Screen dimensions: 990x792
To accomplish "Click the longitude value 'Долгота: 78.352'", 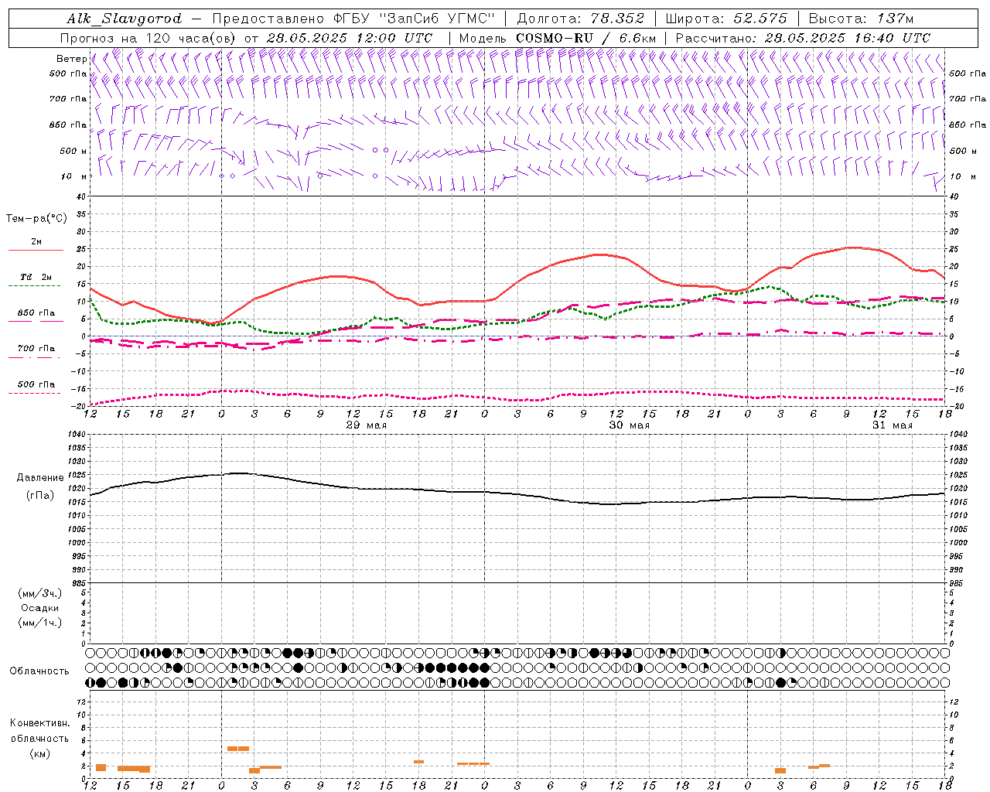I will pos(579,19).
